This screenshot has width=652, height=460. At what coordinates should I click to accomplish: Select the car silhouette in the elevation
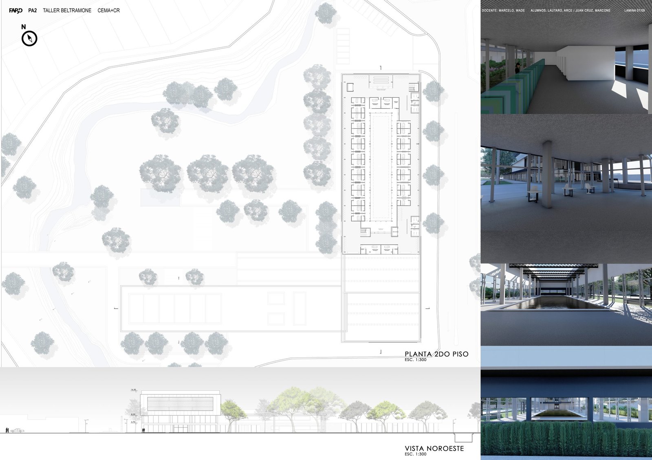click(x=17, y=430)
